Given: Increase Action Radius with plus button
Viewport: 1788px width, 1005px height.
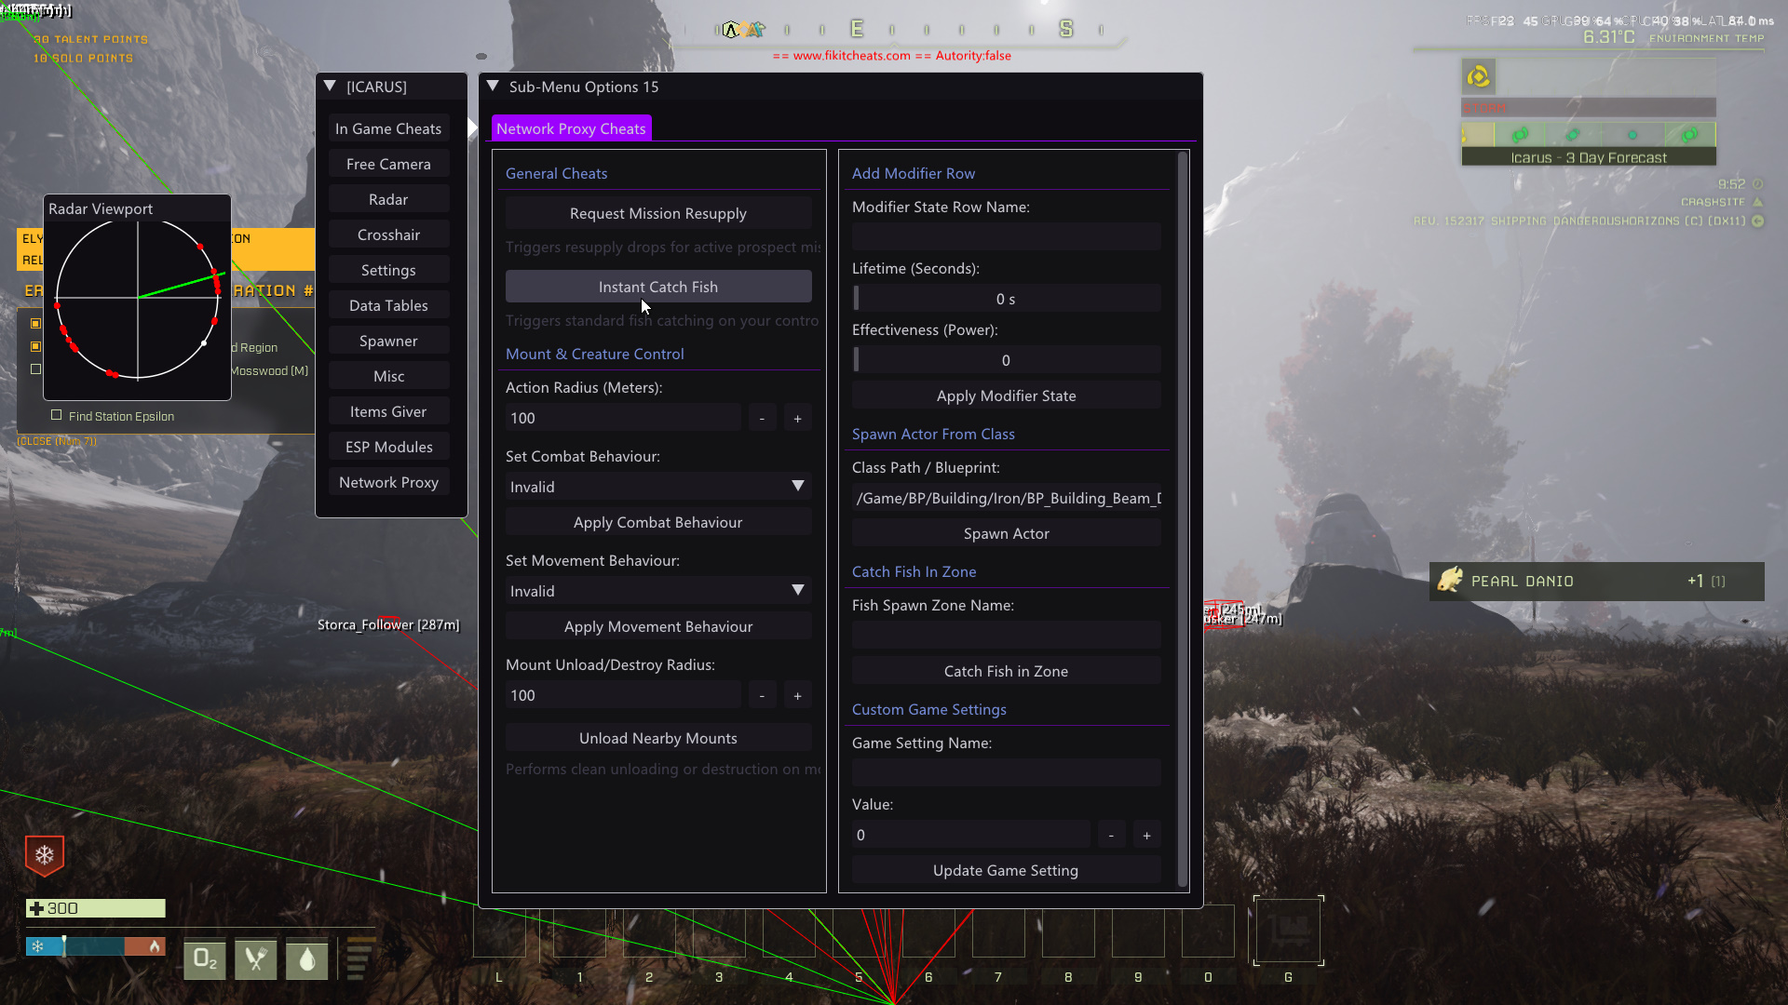Looking at the screenshot, I should tap(797, 418).
